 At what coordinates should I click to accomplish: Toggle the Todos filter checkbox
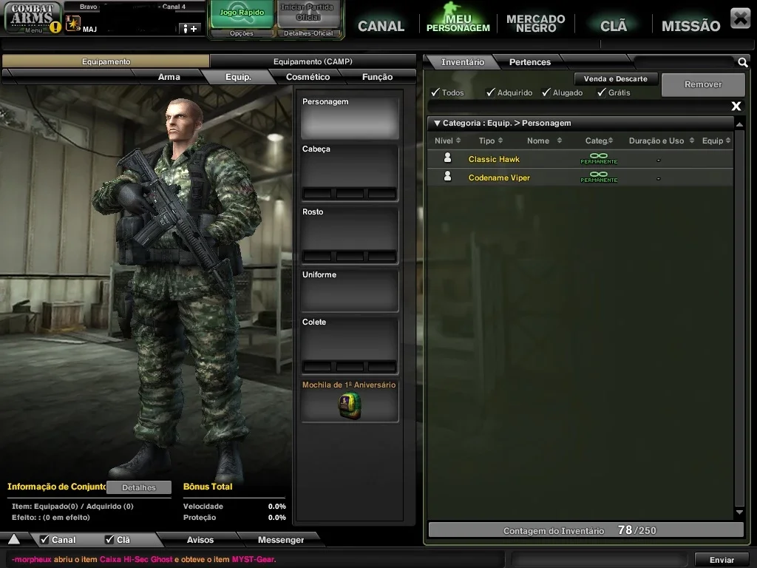[x=435, y=92]
